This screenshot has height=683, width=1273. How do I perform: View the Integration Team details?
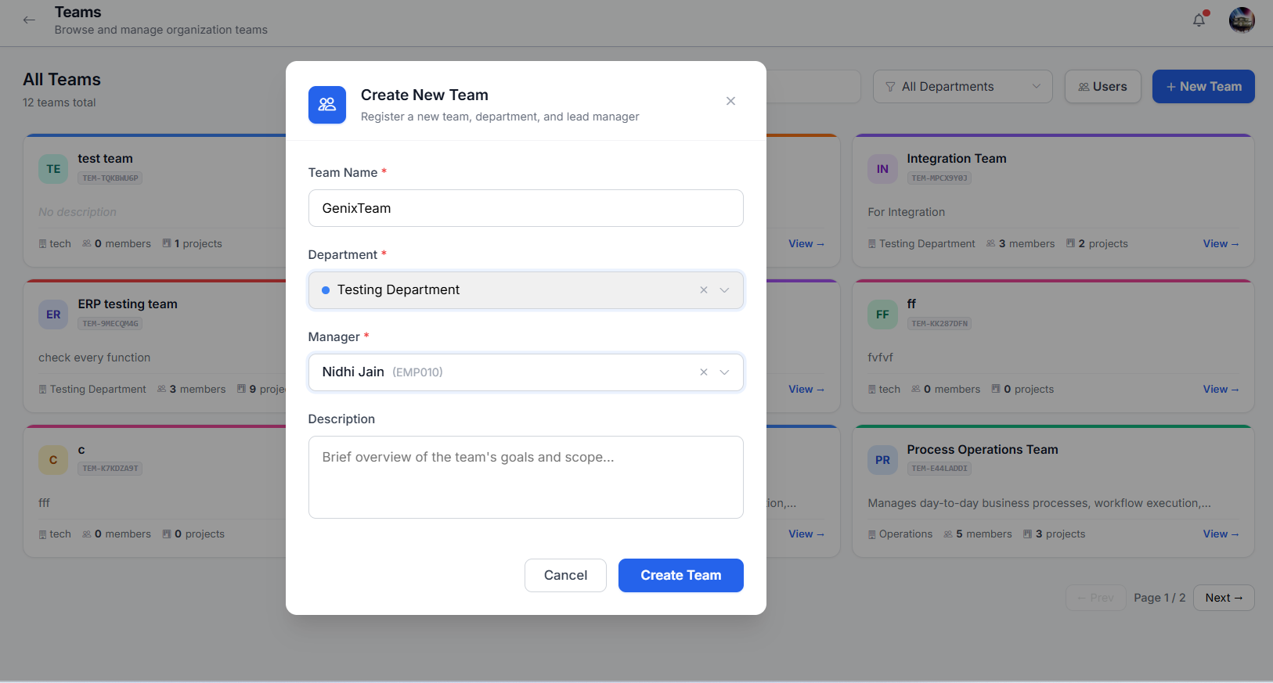click(x=1221, y=244)
